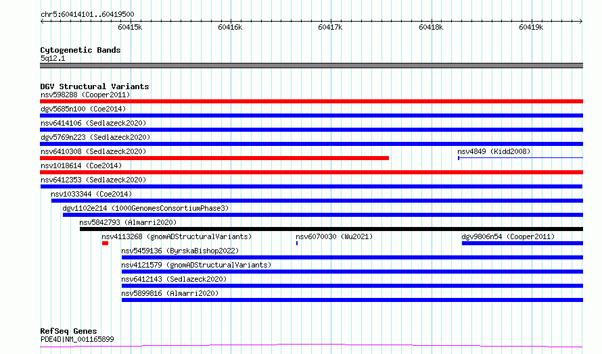This screenshot has height=354, width=602.
Task: Click the nsv6410308 red variant bar
Action: 214,158
